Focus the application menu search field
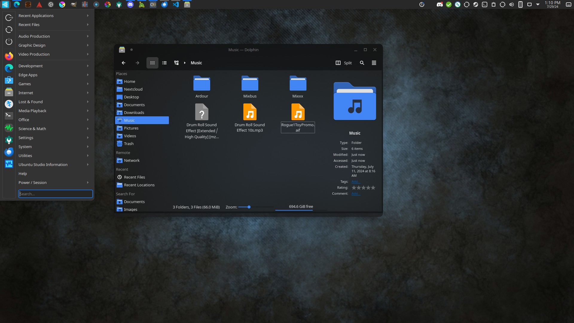The height and width of the screenshot is (323, 574). point(56,194)
